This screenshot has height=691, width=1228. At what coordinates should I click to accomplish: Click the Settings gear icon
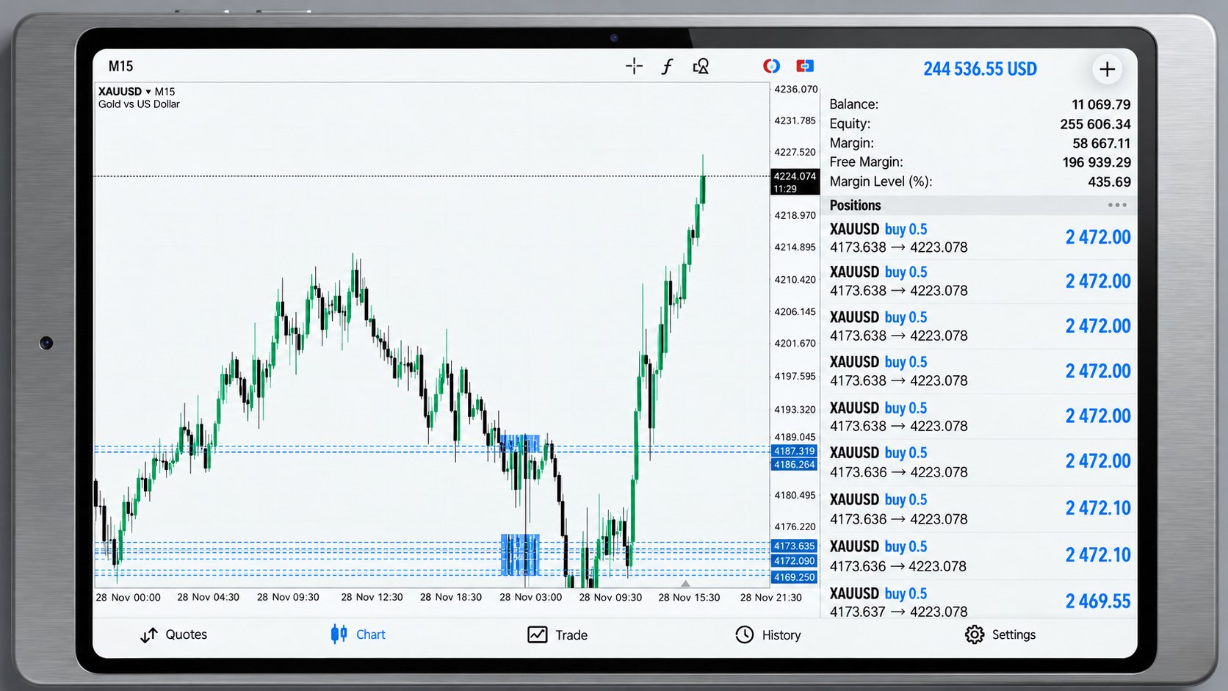point(975,634)
